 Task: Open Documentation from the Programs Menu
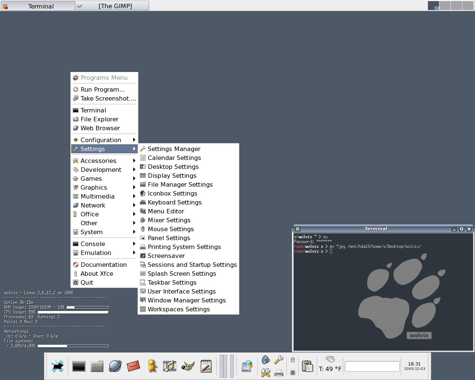[x=104, y=265]
